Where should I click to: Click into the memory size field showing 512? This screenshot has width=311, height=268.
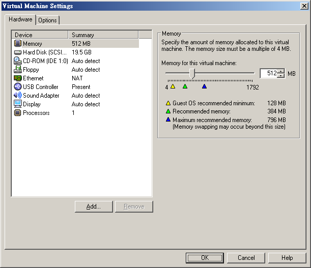click(269, 73)
